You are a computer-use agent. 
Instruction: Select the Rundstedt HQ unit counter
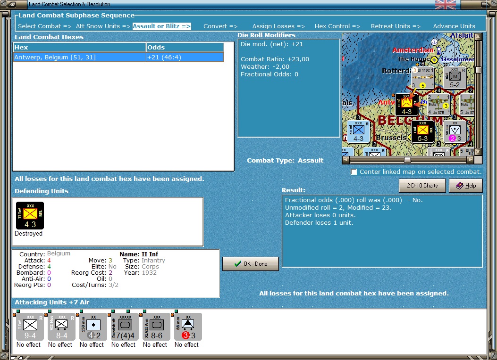125,327
